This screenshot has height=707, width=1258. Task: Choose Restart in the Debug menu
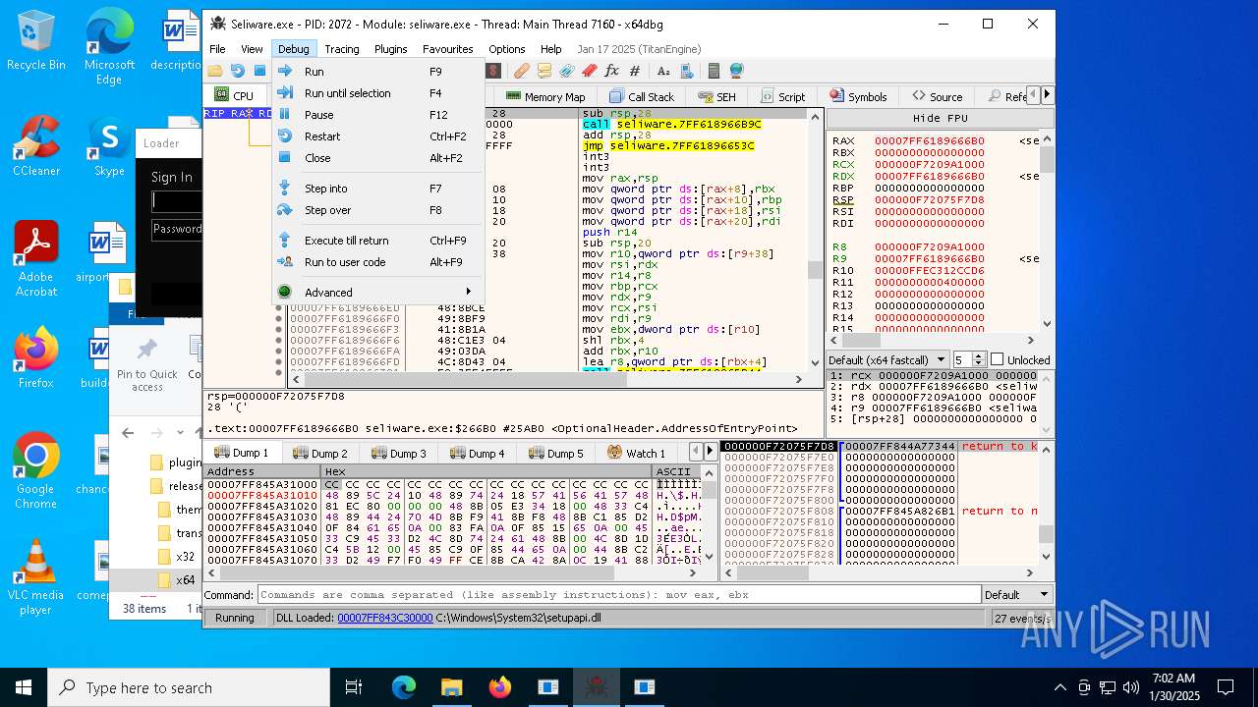377,136
